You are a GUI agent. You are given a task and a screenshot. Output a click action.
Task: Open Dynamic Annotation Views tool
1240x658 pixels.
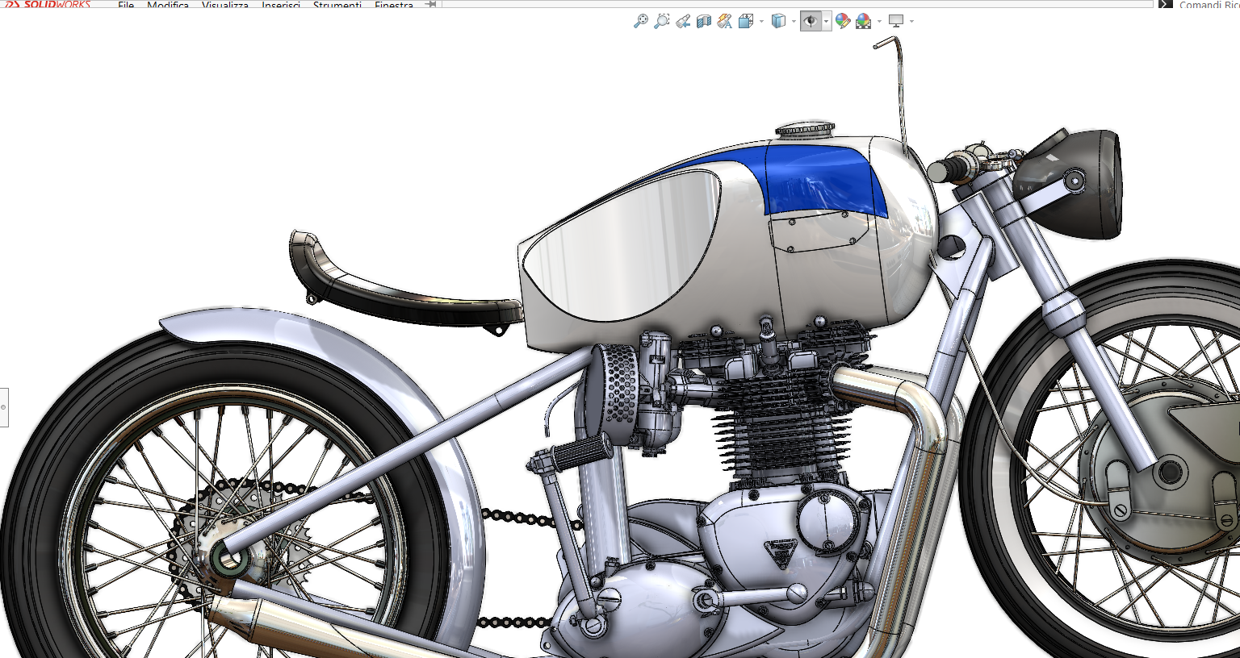click(725, 21)
